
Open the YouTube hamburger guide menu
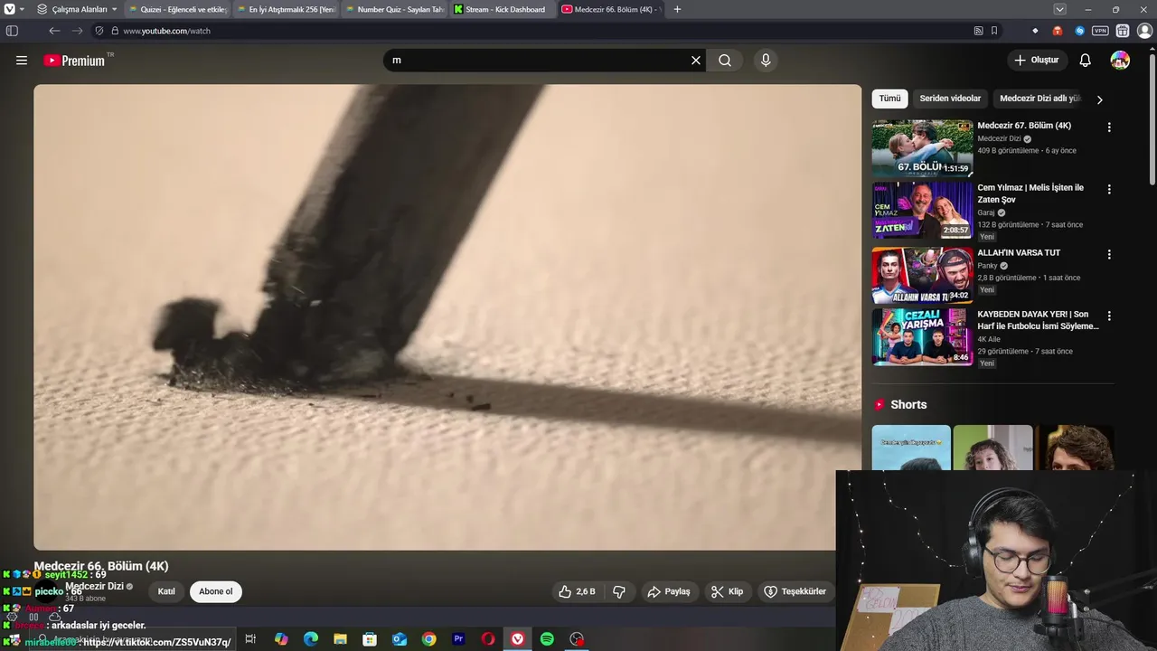[x=22, y=61]
